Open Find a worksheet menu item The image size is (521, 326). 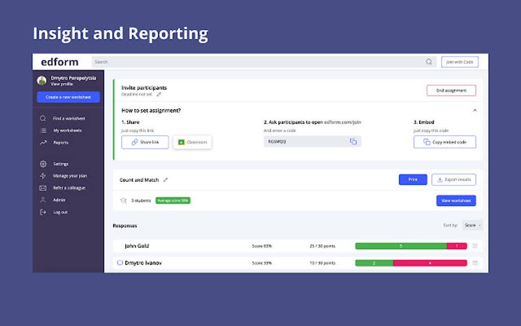pyautogui.click(x=69, y=119)
